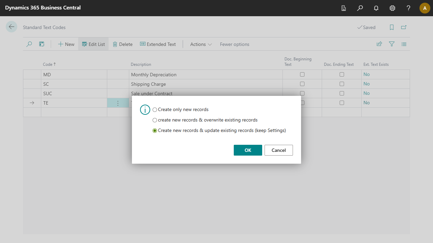
Task: Select 'create new records & overwrite existing records'
Action: click(155, 120)
